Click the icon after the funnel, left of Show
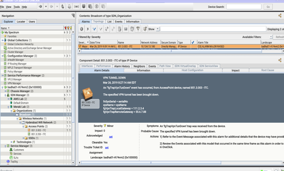This screenshot has width=284, height=171. click(x=145, y=29)
